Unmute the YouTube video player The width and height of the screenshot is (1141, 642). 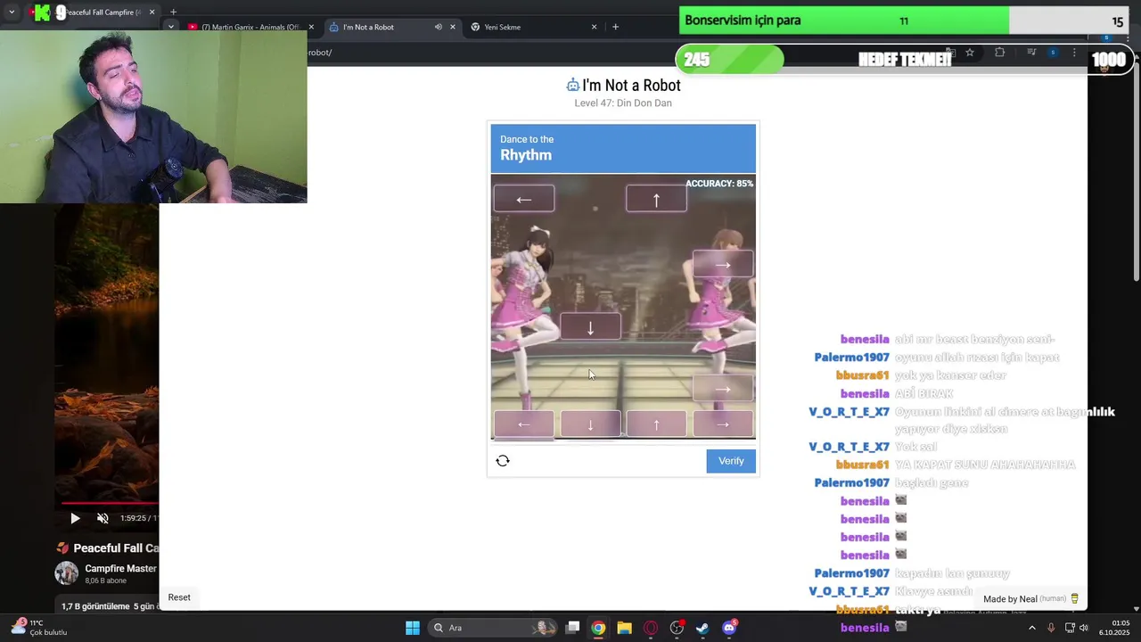[103, 518]
